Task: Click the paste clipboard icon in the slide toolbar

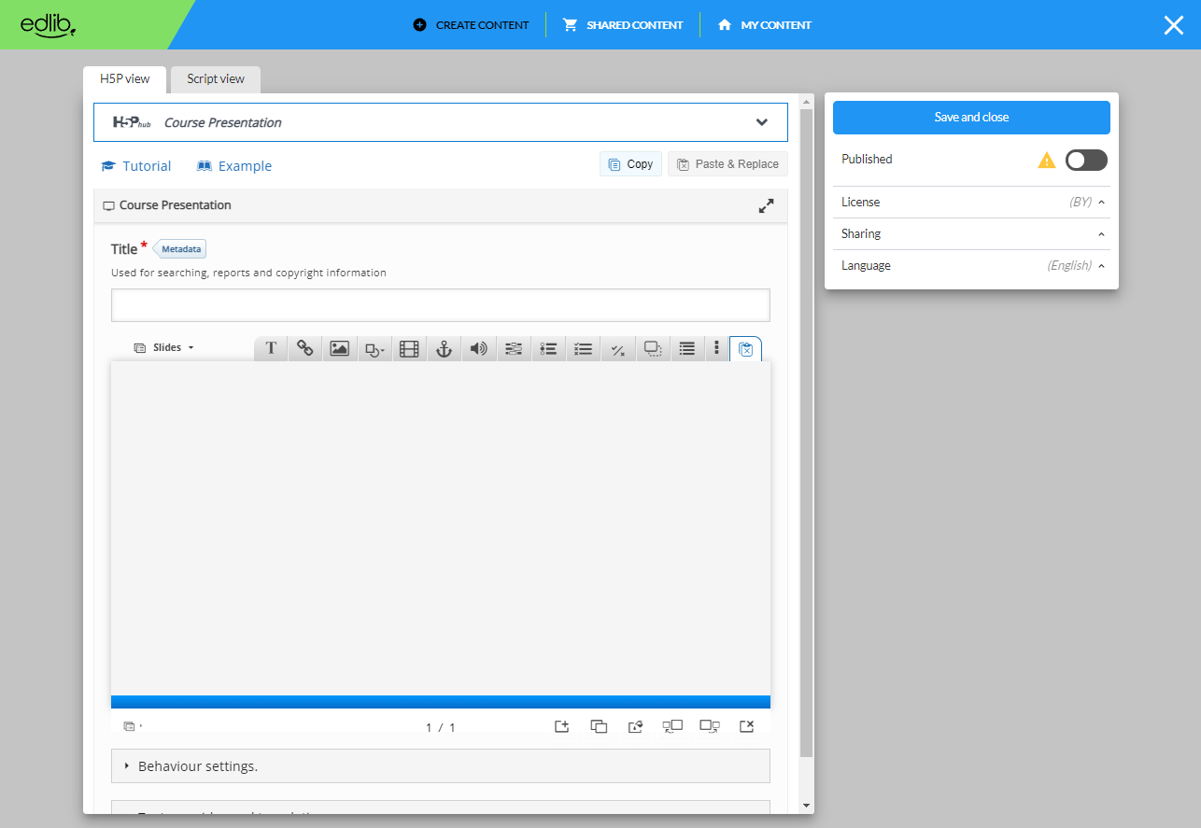Action: click(745, 349)
